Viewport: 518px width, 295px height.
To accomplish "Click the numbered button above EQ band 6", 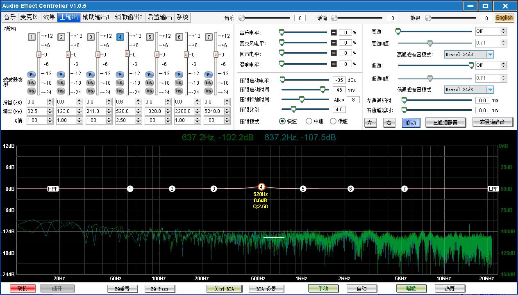I will tap(179, 37).
